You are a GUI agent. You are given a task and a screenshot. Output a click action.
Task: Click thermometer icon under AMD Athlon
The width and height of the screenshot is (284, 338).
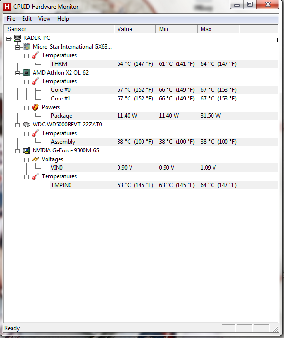point(35,81)
